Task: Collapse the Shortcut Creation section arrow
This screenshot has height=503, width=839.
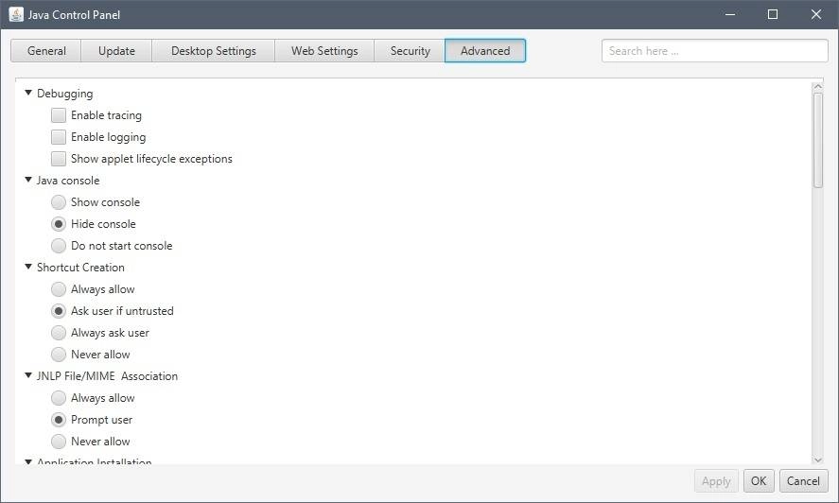Action: click(28, 267)
